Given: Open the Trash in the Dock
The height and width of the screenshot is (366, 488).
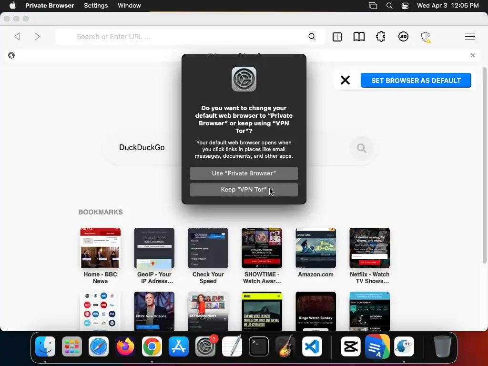Looking at the screenshot, I should pos(443,346).
